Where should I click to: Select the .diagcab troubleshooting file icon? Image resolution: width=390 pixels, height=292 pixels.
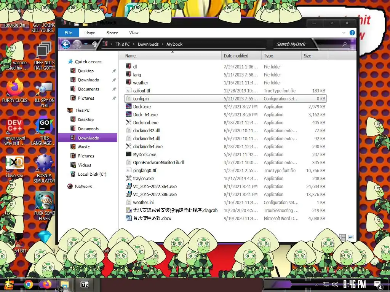[129, 210]
